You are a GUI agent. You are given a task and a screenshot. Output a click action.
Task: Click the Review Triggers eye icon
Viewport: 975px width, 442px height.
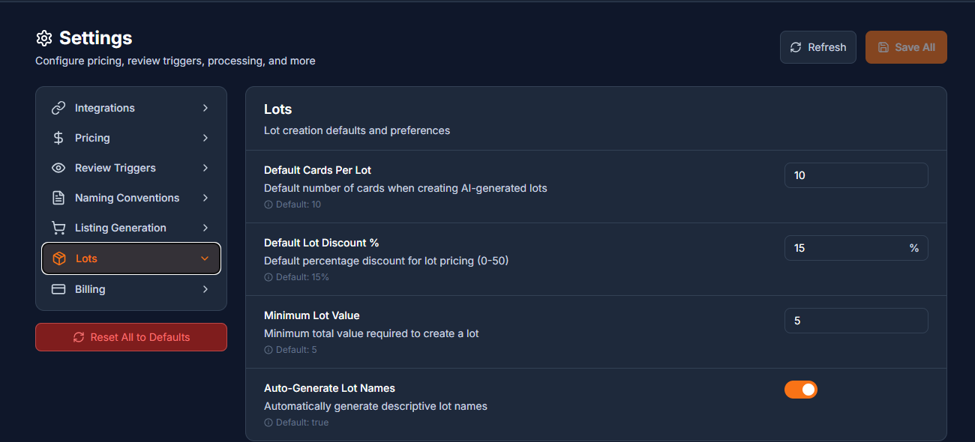[x=58, y=168]
